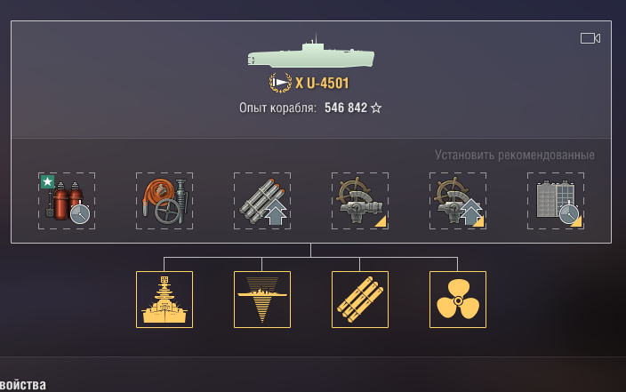This screenshot has height=392, width=626.
Task: Open the grid panel with timer upgrade slot
Action: pos(556,201)
